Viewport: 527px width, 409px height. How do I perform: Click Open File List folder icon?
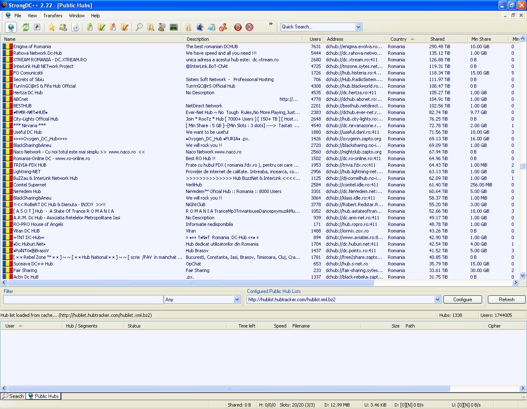coord(188,27)
